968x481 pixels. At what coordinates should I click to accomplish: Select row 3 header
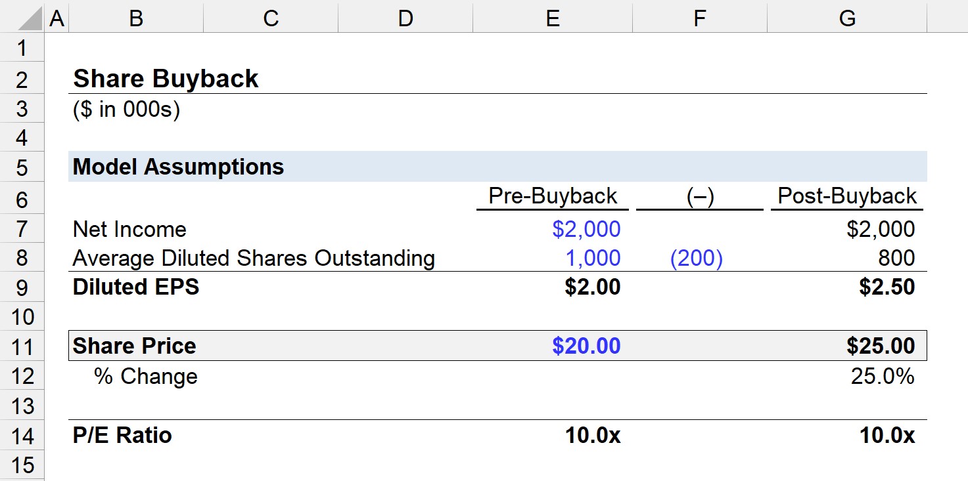coord(22,109)
